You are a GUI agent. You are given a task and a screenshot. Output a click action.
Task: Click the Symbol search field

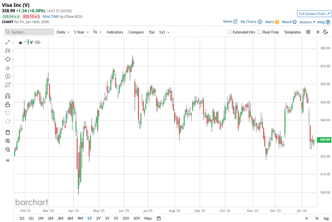[x=29, y=32]
